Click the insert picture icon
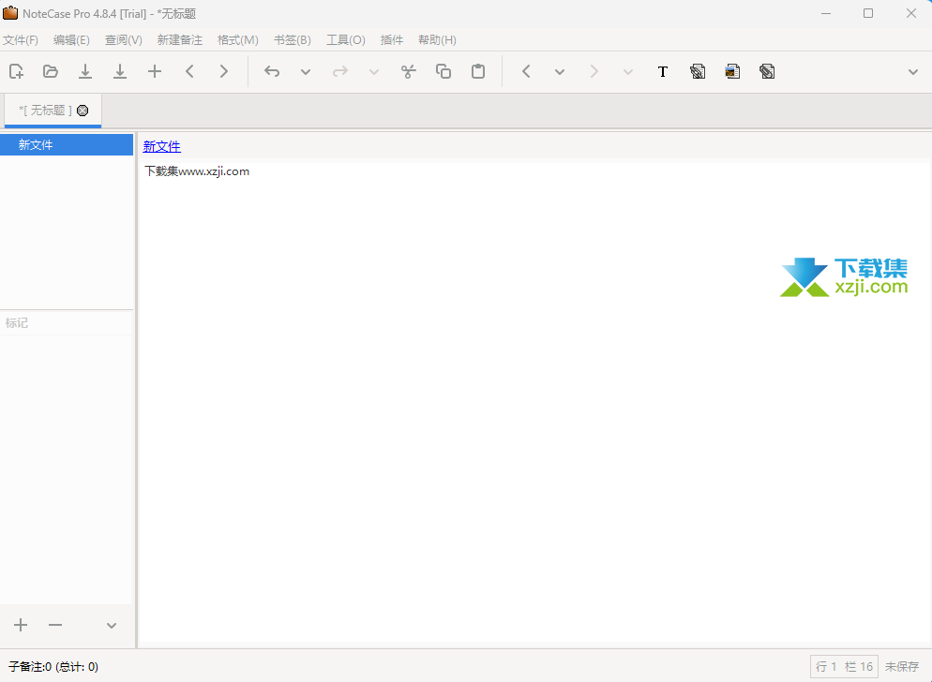This screenshot has width=932, height=682. [x=732, y=71]
